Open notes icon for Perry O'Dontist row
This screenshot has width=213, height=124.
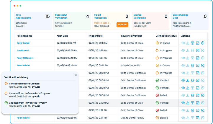(x=198, y=58)
